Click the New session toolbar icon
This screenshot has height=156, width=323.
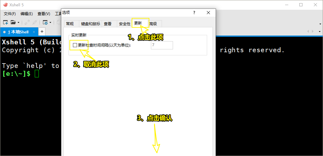(x=5, y=22)
